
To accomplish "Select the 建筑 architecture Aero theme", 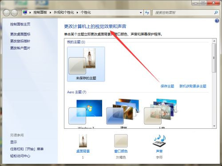I will pos(123,114).
